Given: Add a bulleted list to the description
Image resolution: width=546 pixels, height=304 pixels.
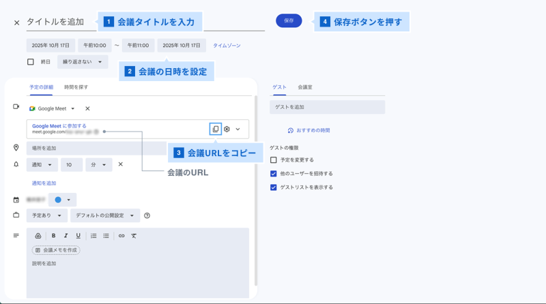Looking at the screenshot, I should click(x=106, y=236).
